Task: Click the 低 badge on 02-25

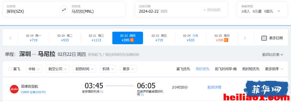Action: coord(226,40)
